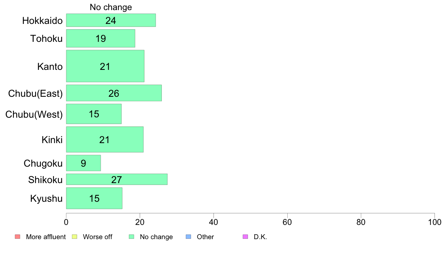Image resolution: width=445 pixels, height=275 pixels.
Task: Click the Shikoku axis label
Action: click(45, 180)
